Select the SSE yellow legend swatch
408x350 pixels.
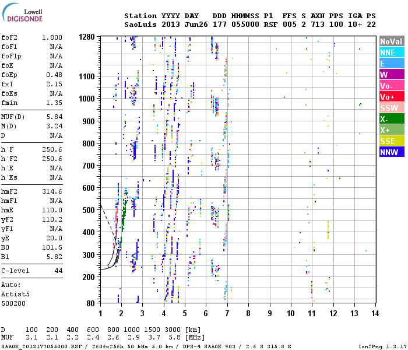coord(392,141)
